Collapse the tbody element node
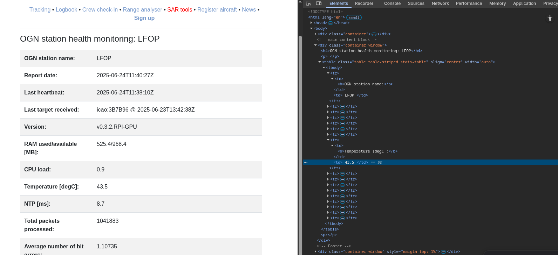This screenshot has width=558, height=255. (x=324, y=68)
